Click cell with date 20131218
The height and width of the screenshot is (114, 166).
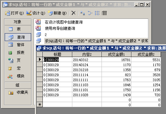(x=87, y=70)
